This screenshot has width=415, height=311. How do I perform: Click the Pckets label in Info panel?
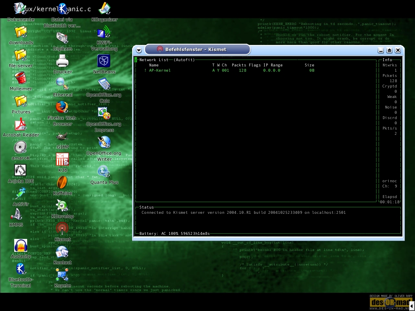click(389, 76)
